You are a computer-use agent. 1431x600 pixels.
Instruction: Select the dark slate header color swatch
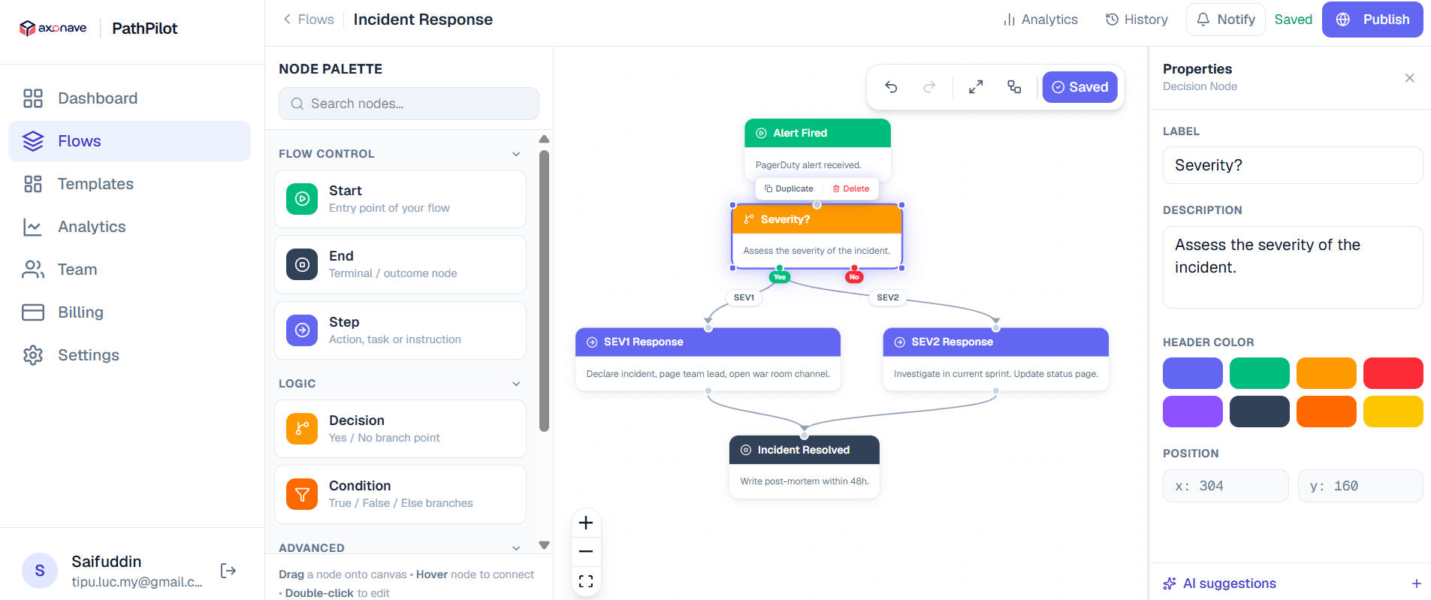[1260, 412]
